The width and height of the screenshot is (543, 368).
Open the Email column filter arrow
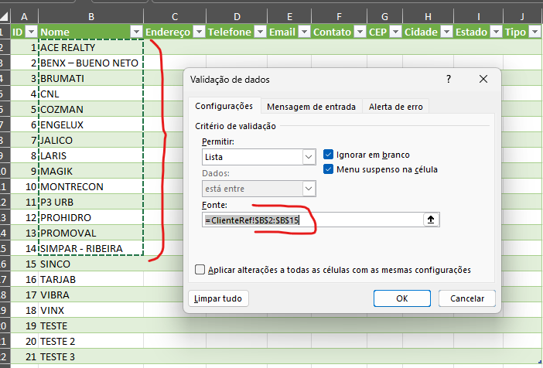click(x=302, y=32)
